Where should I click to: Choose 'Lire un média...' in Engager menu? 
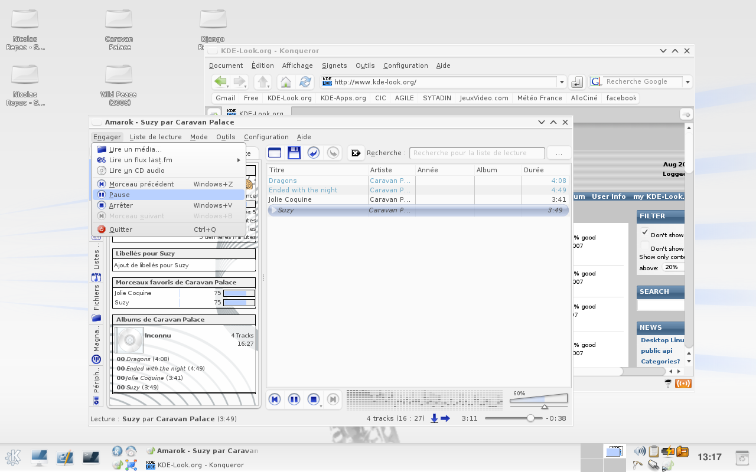coord(168,149)
